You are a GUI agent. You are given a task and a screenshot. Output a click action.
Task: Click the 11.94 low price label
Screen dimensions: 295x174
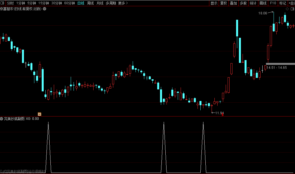tap(219, 113)
